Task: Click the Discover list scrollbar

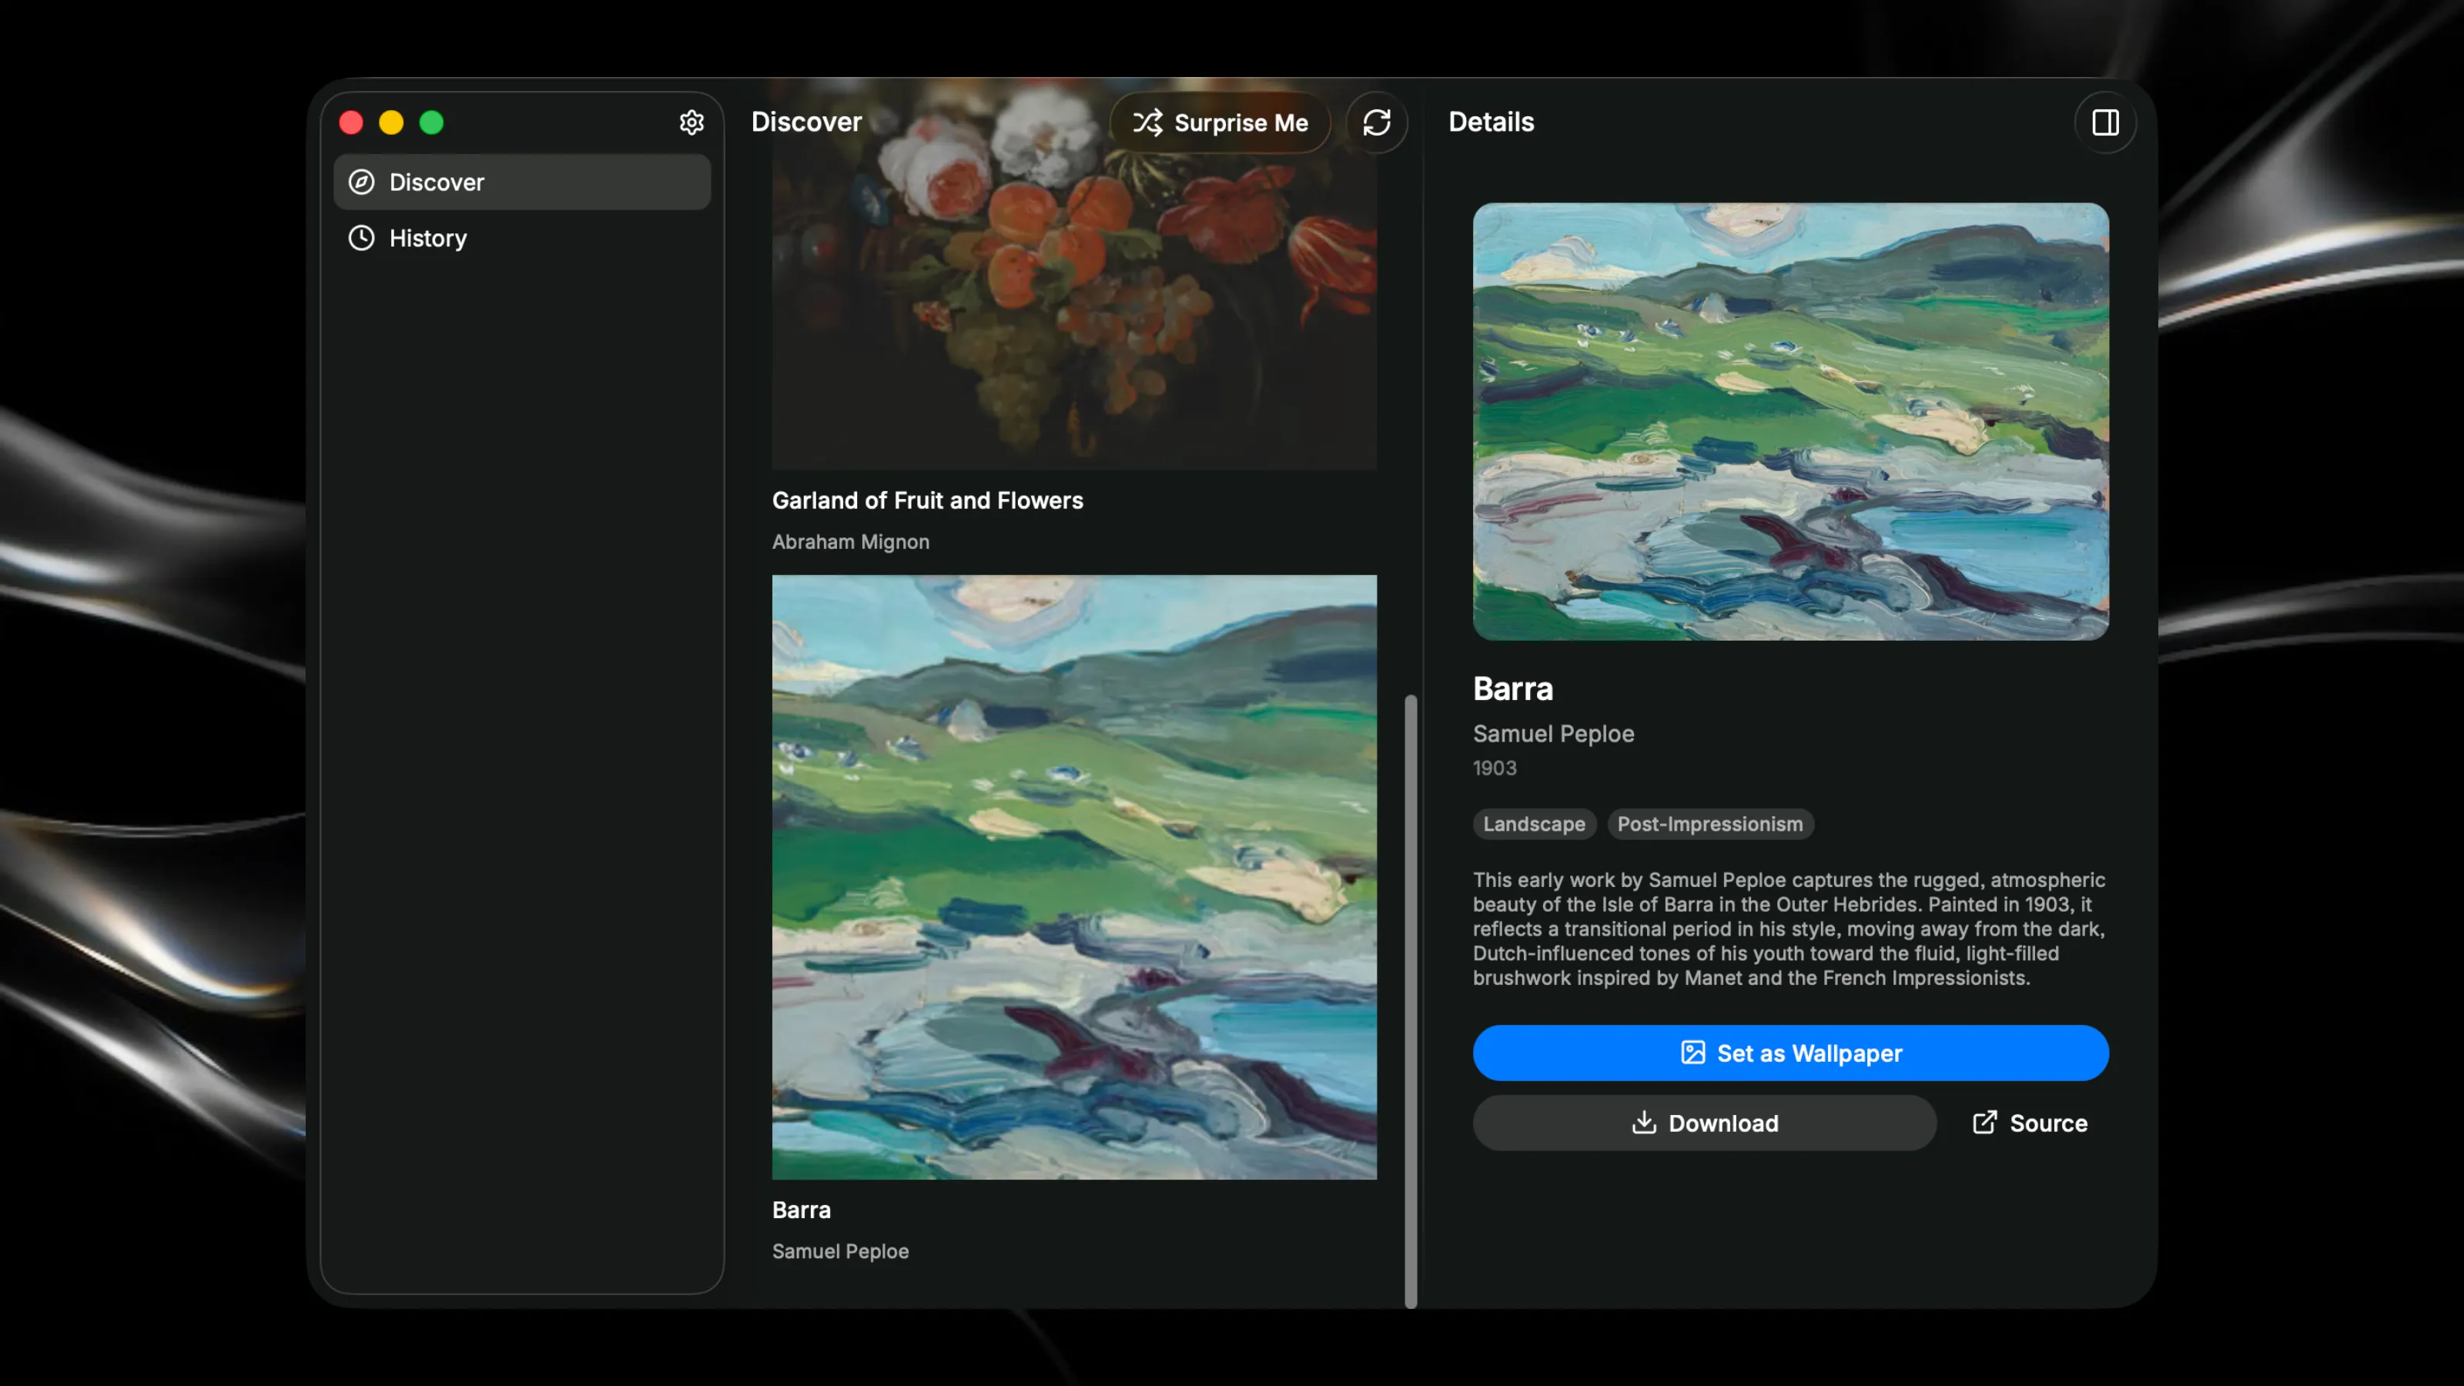Action: click(x=1410, y=1002)
